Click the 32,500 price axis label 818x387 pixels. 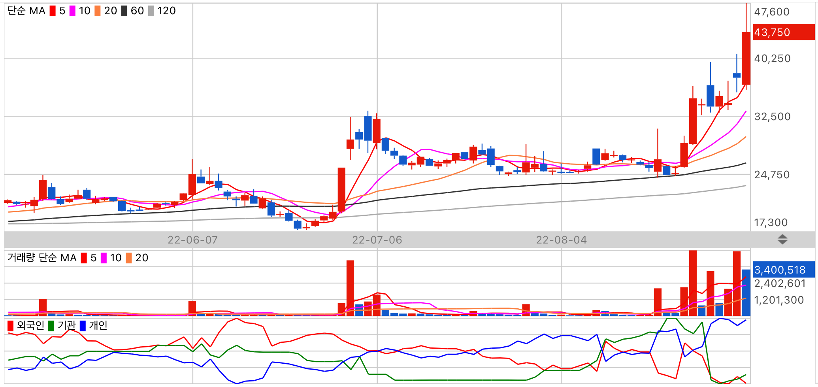tap(773, 117)
